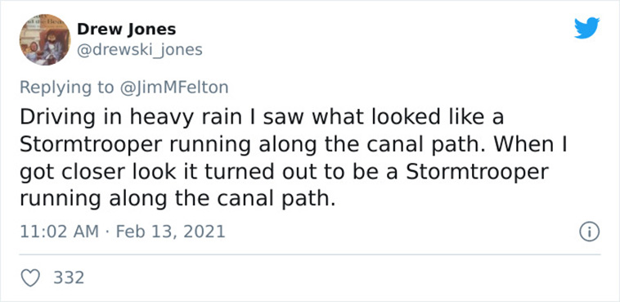Click the 332 likes count
This screenshot has height=302, width=620.
[69, 277]
